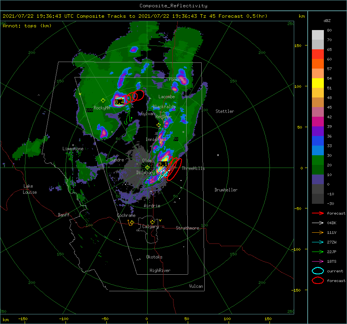Click the 'Forecast 0.5(hr)' header text
The image size is (347, 324).
coord(243,16)
